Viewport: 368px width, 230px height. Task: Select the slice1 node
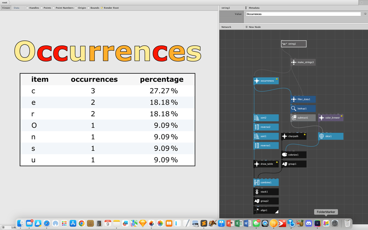tap(331, 136)
